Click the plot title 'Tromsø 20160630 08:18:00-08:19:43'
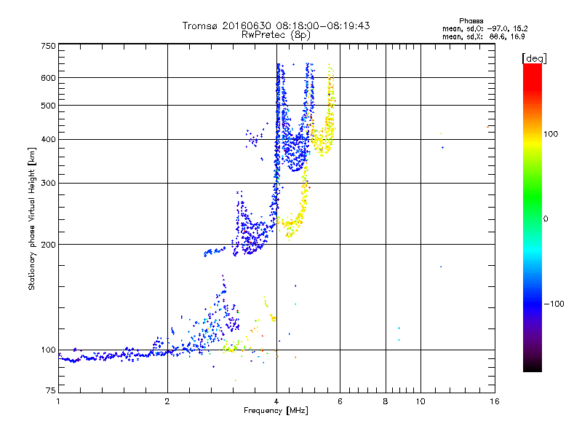 coord(276,25)
